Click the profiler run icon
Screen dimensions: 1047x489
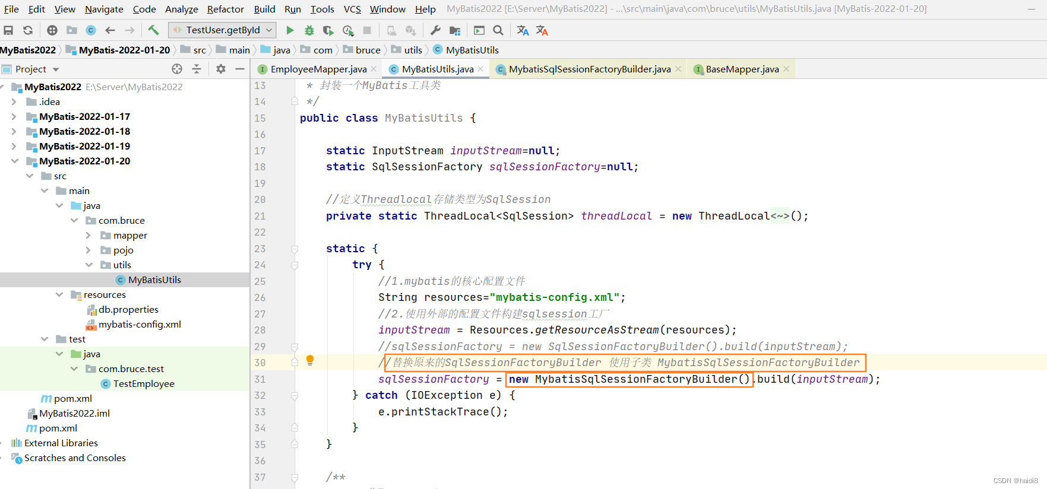(x=348, y=30)
